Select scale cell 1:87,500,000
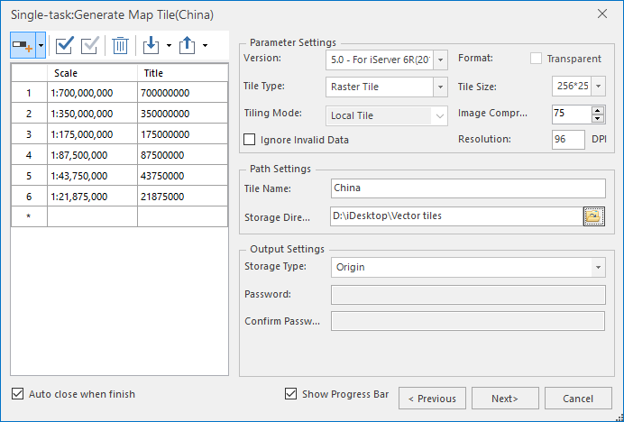Screen dimensions: 624x422 tap(92, 155)
